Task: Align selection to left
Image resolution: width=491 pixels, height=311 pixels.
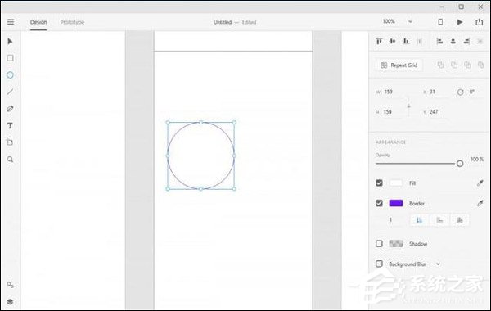Action: click(439, 41)
